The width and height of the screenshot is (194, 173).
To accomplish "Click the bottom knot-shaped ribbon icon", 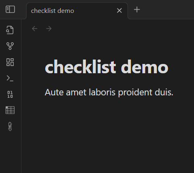I will click(10, 126).
